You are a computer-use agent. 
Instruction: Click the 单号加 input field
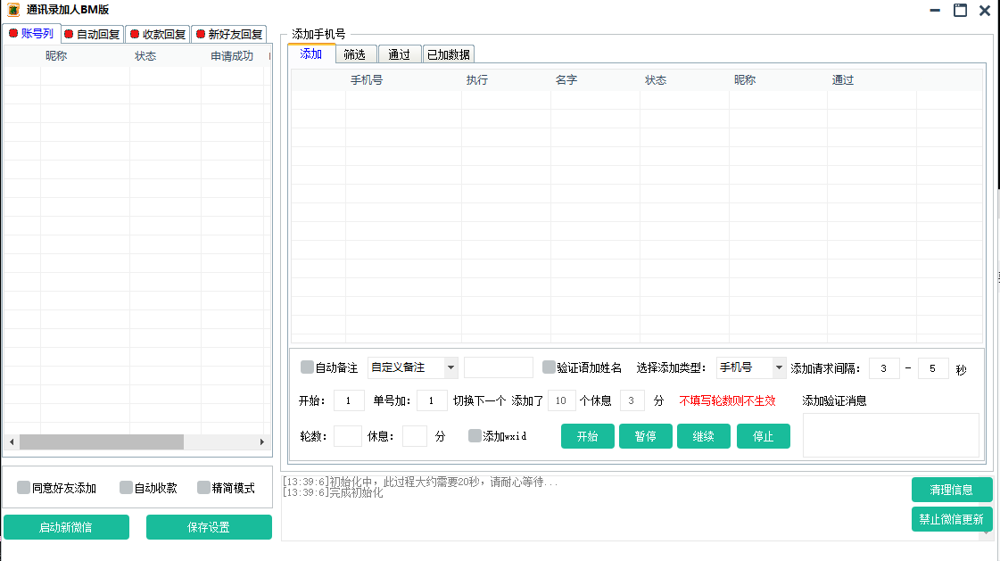coord(432,400)
